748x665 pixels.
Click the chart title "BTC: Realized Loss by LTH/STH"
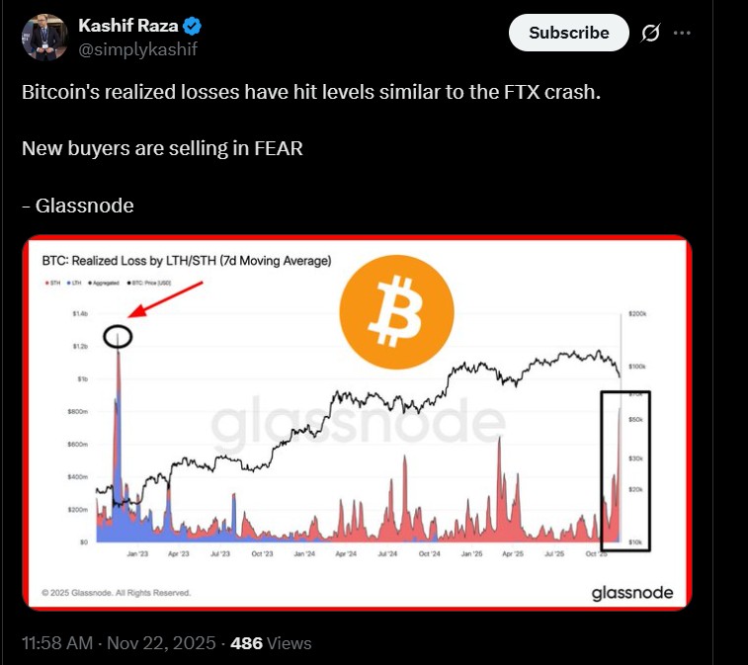(186, 261)
